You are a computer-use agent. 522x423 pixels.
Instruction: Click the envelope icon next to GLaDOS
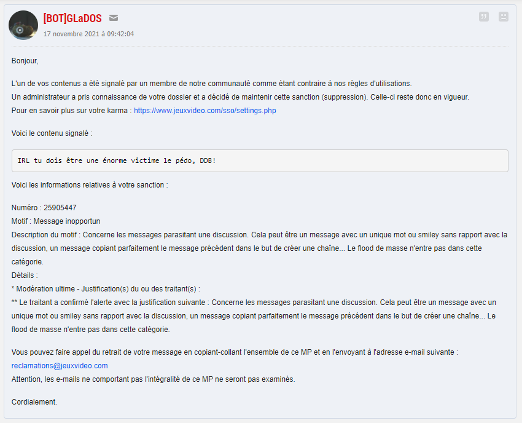pos(114,18)
